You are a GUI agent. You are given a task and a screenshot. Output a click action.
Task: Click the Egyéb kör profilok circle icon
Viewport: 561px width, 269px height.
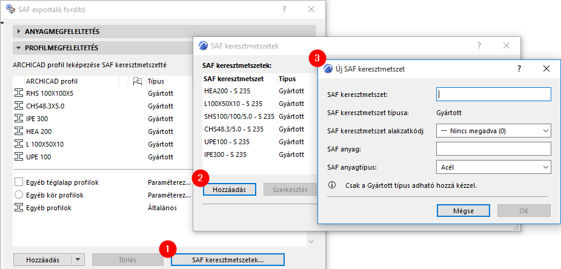tap(18, 195)
